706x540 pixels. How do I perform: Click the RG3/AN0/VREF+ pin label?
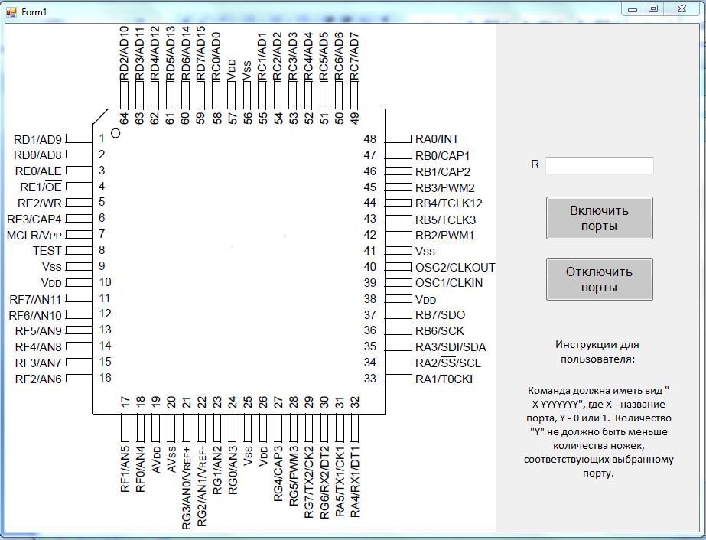(187, 488)
